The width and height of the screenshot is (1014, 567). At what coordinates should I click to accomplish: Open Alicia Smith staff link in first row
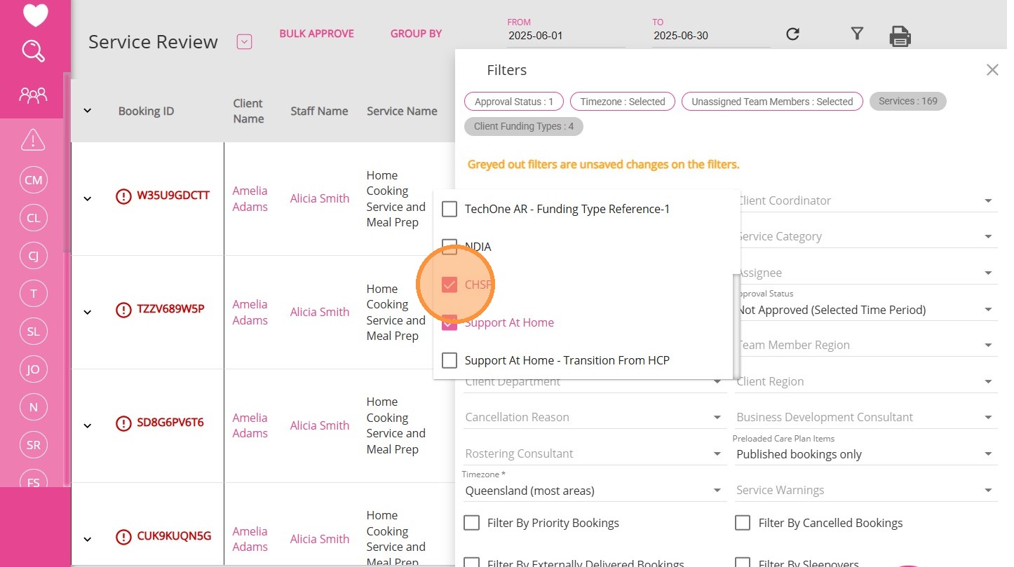[x=320, y=198]
